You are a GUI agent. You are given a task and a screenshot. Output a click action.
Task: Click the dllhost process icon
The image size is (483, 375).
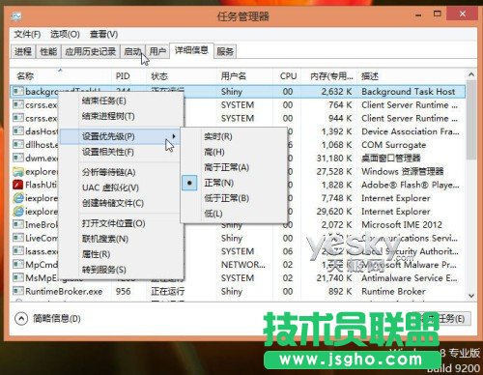(18, 144)
